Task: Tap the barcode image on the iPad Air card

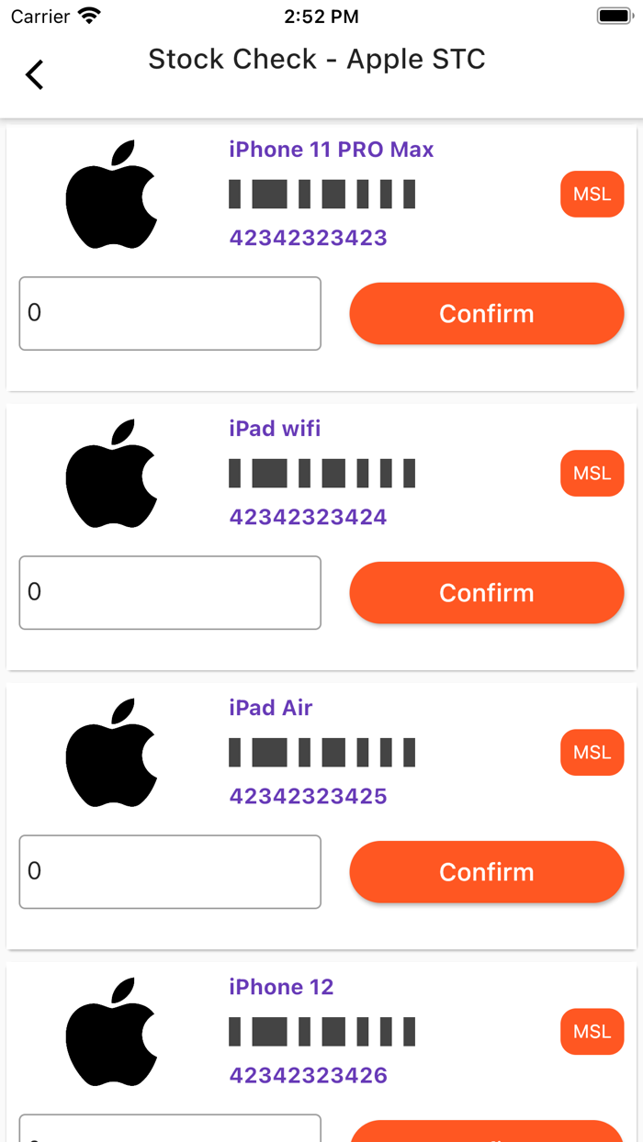Action: tap(321, 753)
